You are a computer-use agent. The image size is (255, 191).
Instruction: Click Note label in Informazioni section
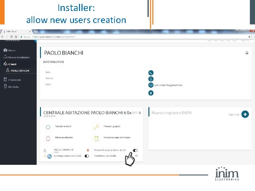49,84
